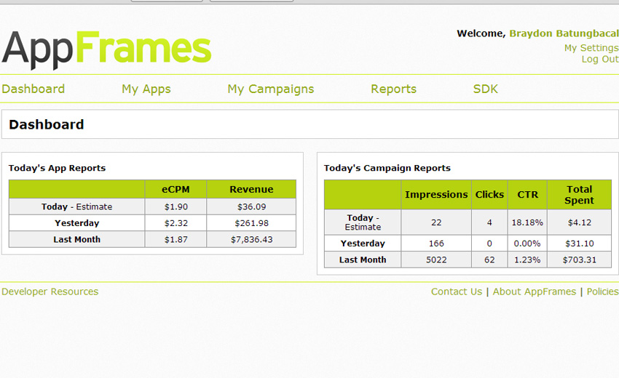Select Last Month eCPM $1.87

click(176, 240)
